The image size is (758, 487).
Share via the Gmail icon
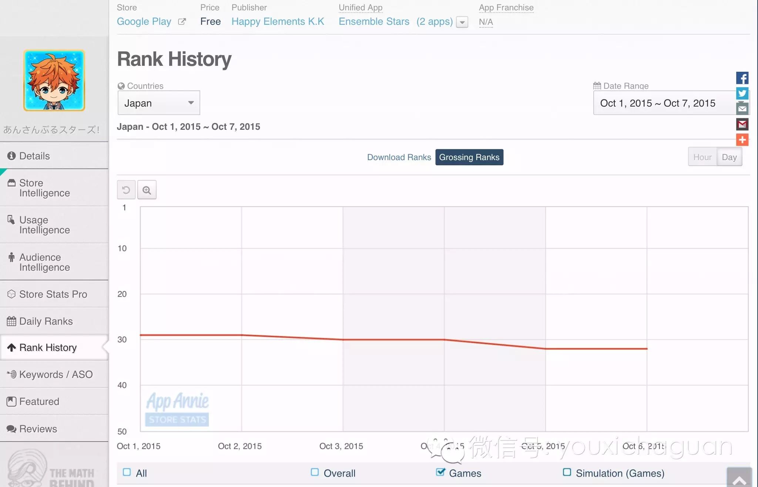click(x=742, y=124)
